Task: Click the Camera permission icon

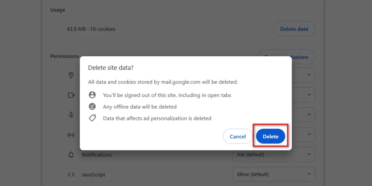Action: [71, 95]
